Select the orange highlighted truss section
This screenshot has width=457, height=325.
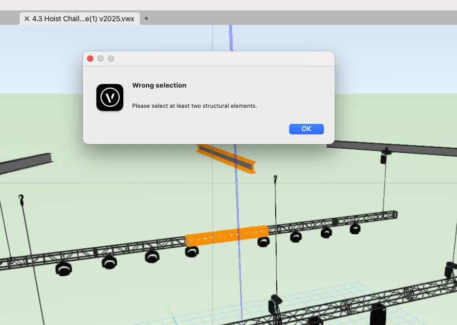(226, 235)
